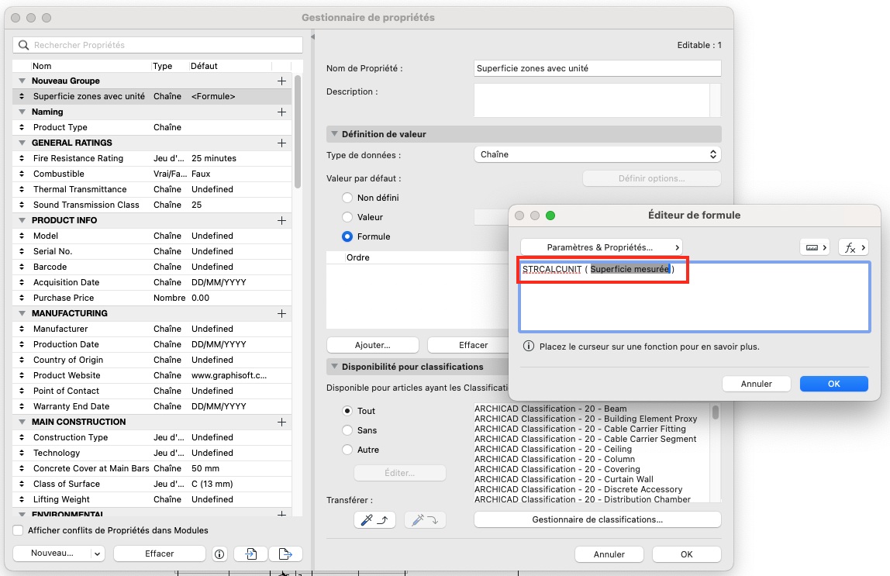This screenshot has height=576, width=890.
Task: Collapse the Définition de valeur section
Action: [x=333, y=134]
